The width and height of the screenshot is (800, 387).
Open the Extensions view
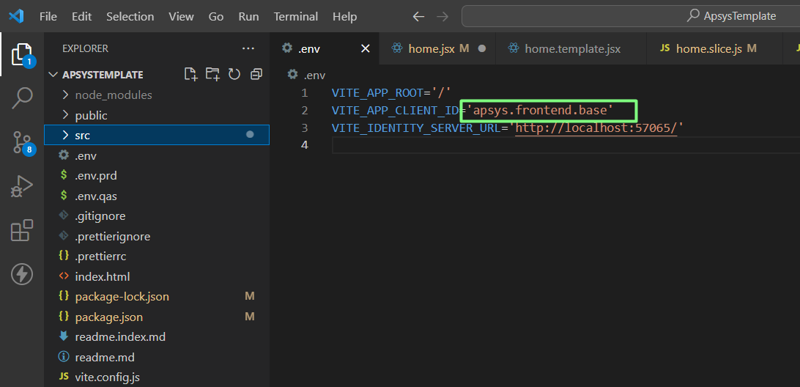click(x=22, y=230)
